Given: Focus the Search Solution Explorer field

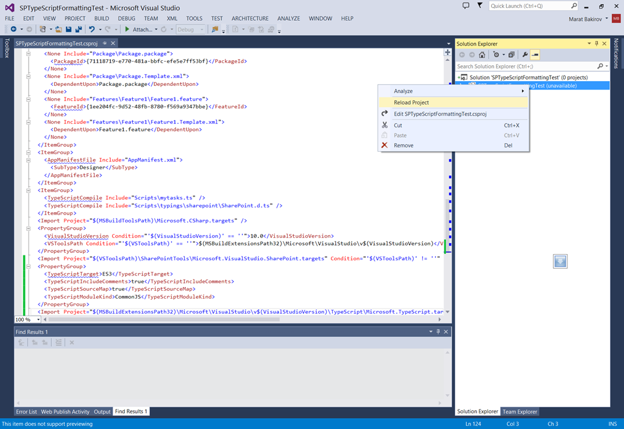Looking at the screenshot, I should pos(526,66).
